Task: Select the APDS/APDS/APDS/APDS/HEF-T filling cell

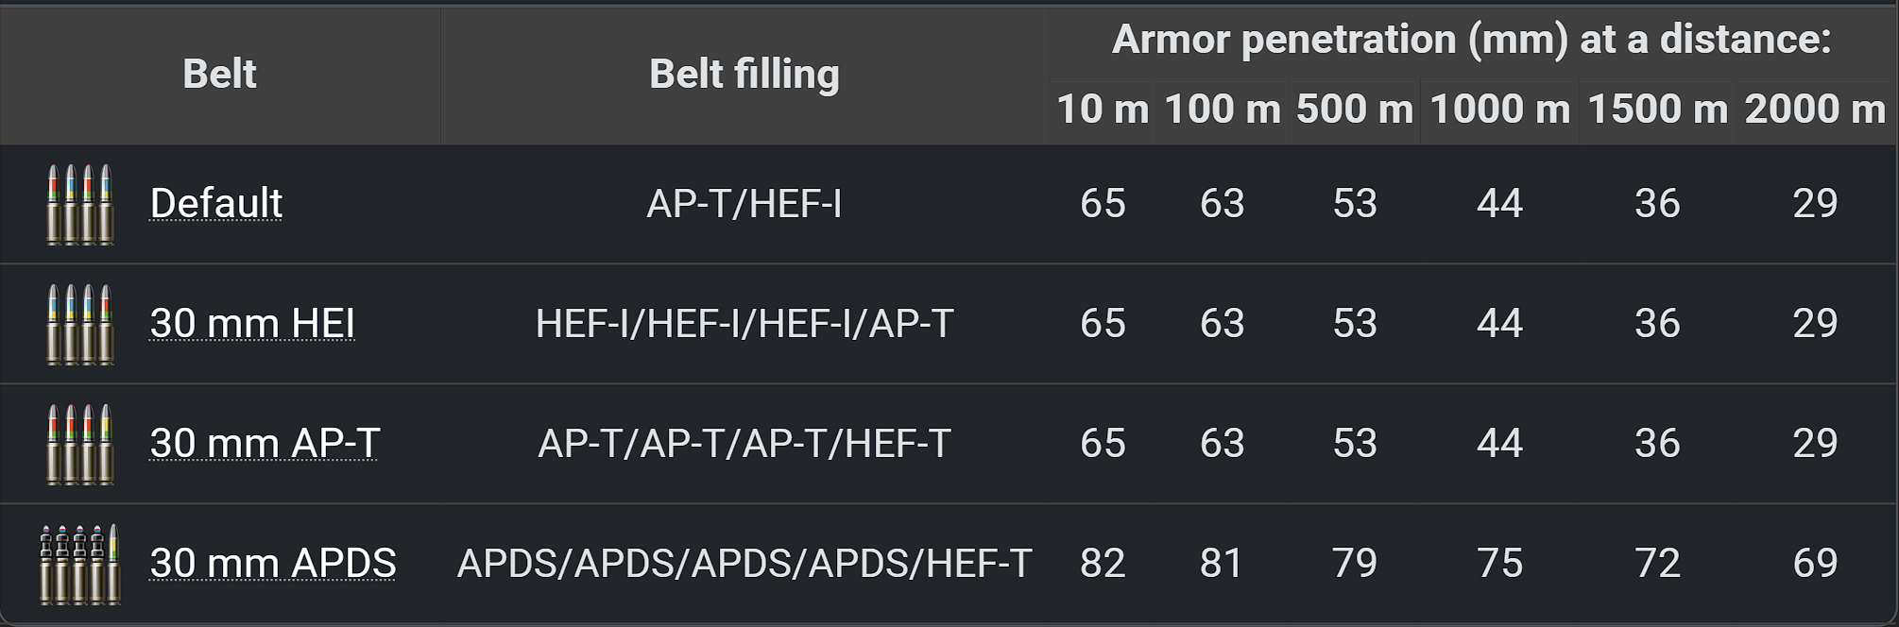Action: pyautogui.click(x=744, y=563)
